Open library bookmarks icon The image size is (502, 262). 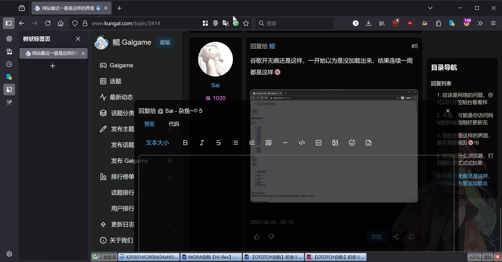(x=382, y=23)
